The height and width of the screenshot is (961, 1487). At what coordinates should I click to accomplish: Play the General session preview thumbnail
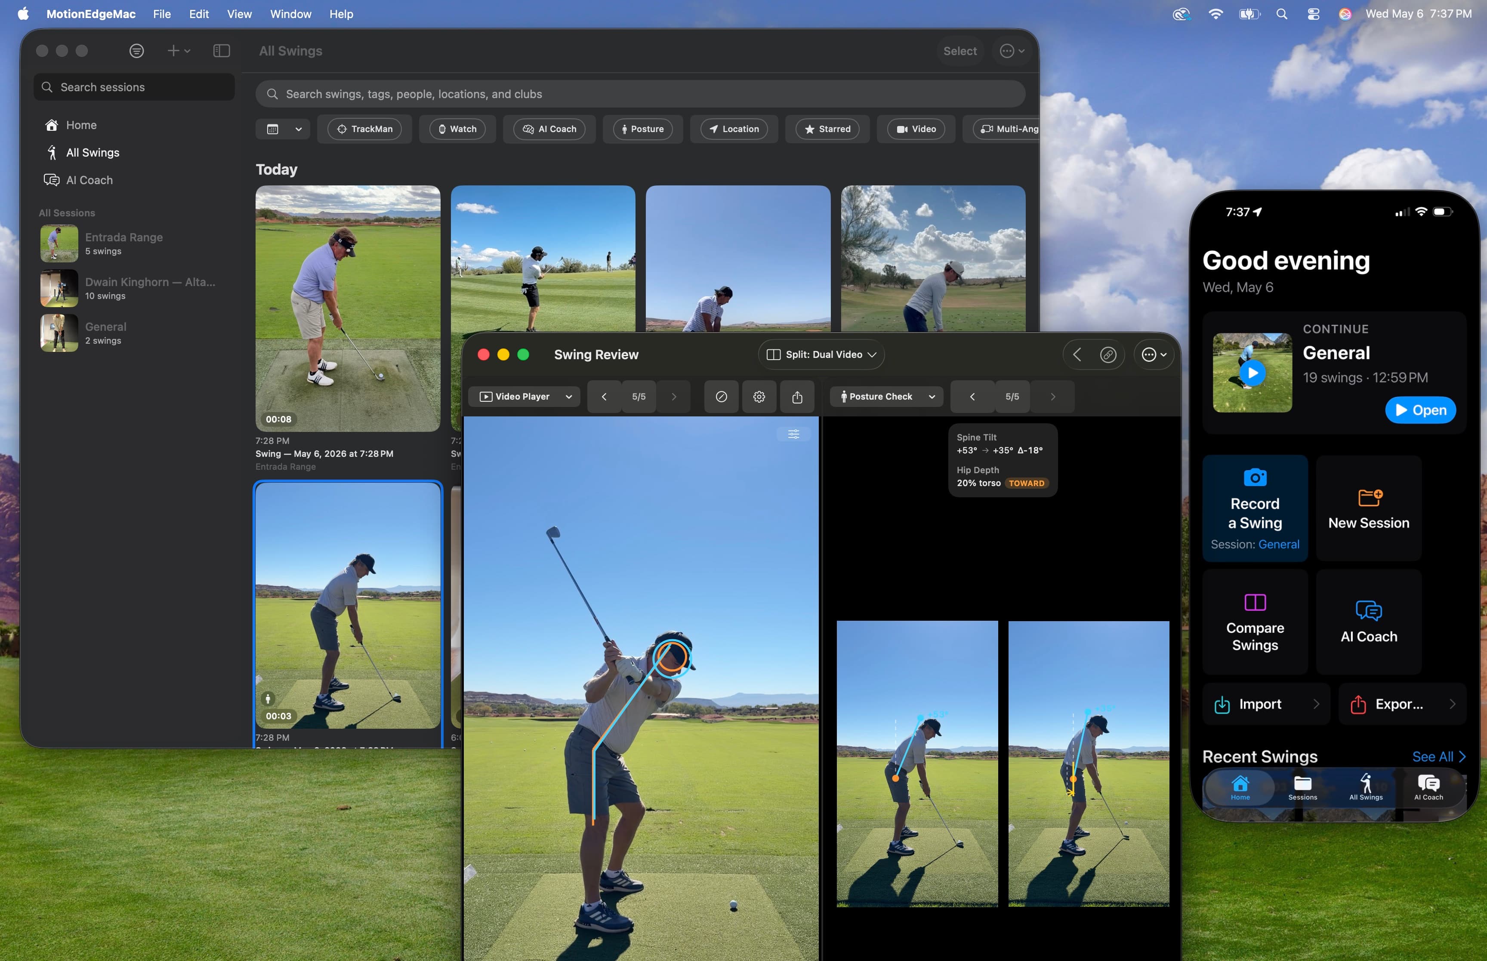tap(1252, 373)
